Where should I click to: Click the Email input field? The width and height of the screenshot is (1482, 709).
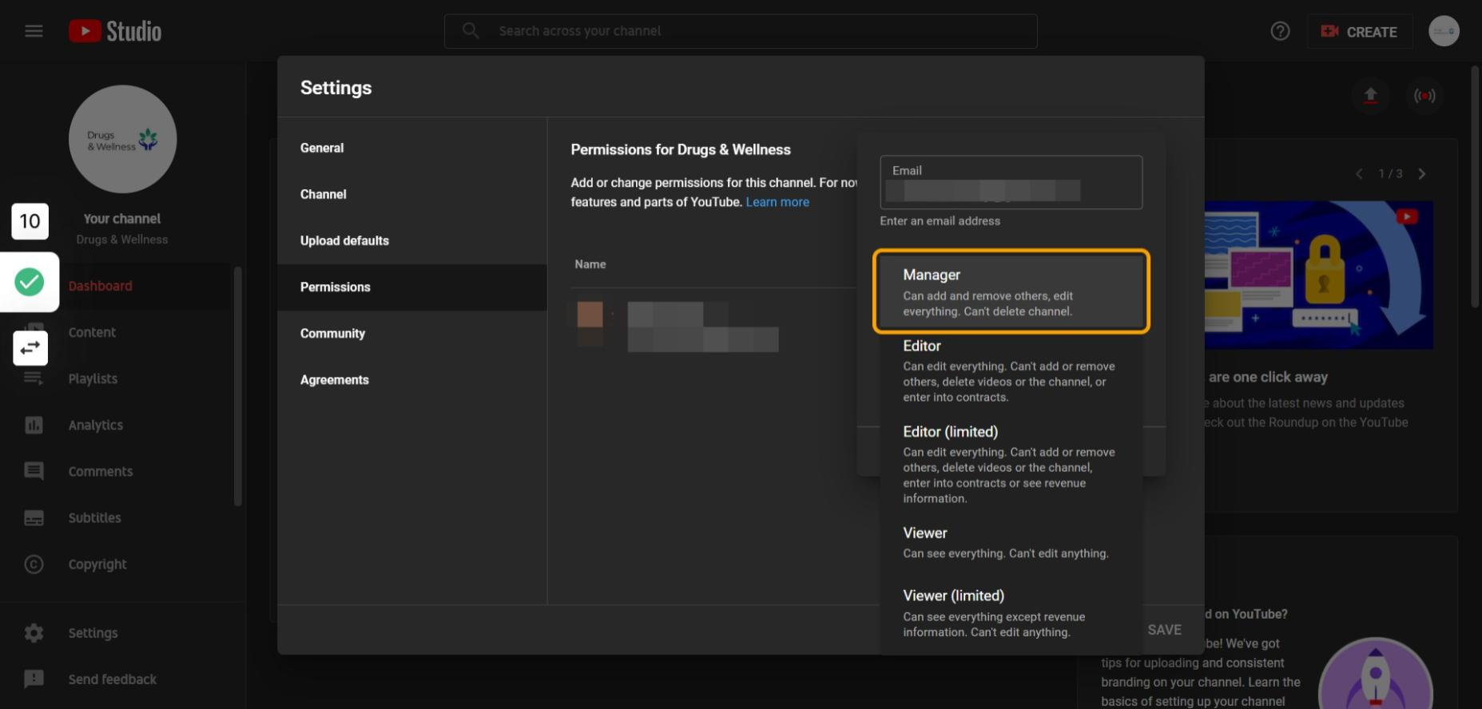1011,182
